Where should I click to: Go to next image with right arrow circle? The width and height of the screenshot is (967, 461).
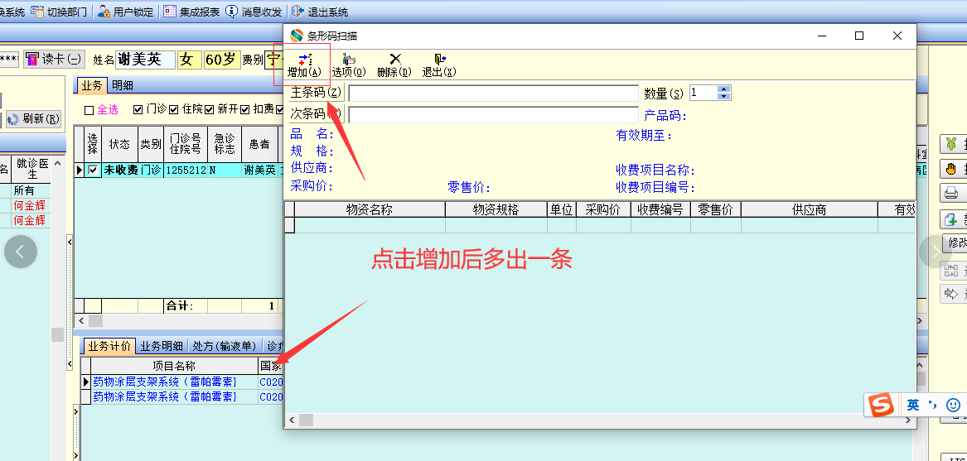point(936,252)
